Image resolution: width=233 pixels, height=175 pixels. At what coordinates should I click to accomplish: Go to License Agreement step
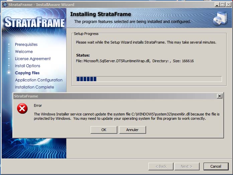[33, 59]
